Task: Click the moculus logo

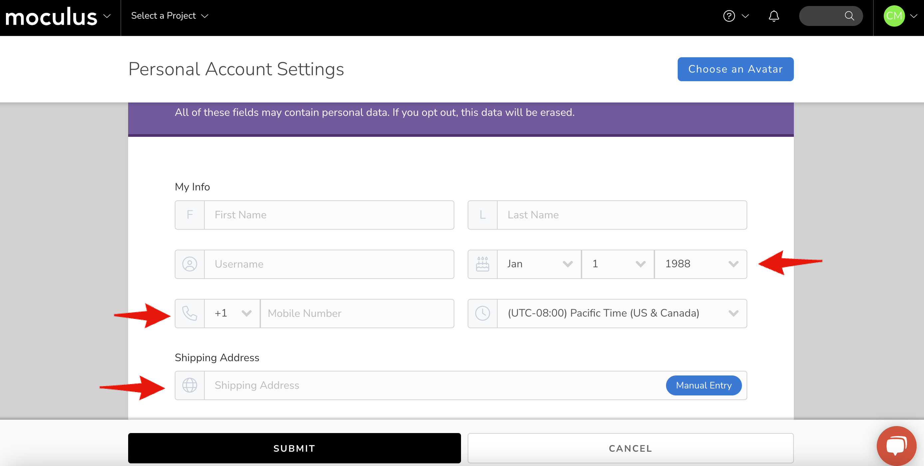Action: pos(51,17)
